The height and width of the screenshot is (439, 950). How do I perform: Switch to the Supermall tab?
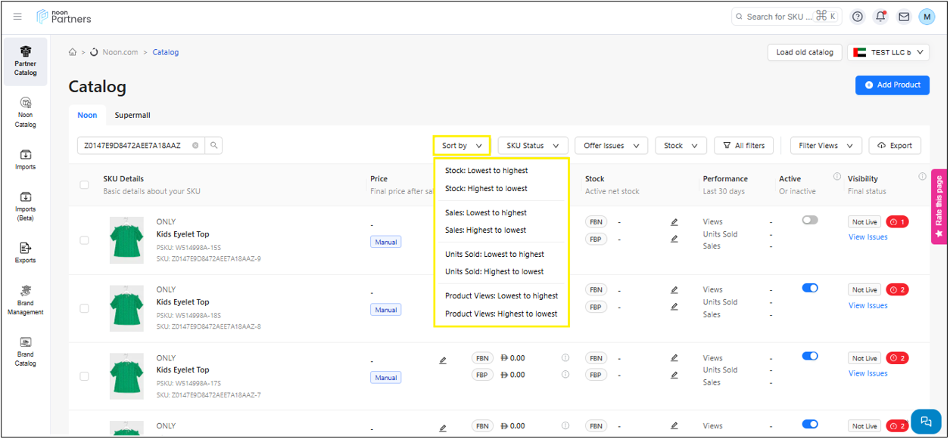132,116
